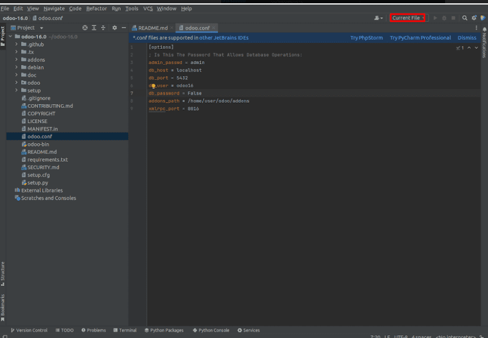Toggle the Python Console tool window
This screenshot has height=338, width=488.
pos(211,330)
